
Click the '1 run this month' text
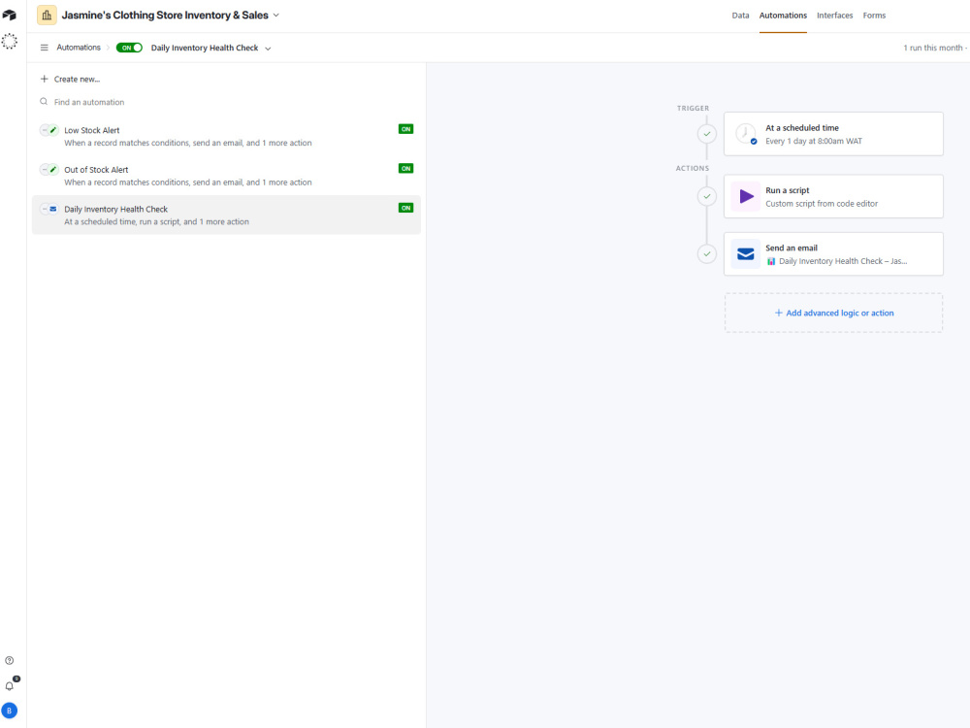pyautogui.click(x=933, y=48)
